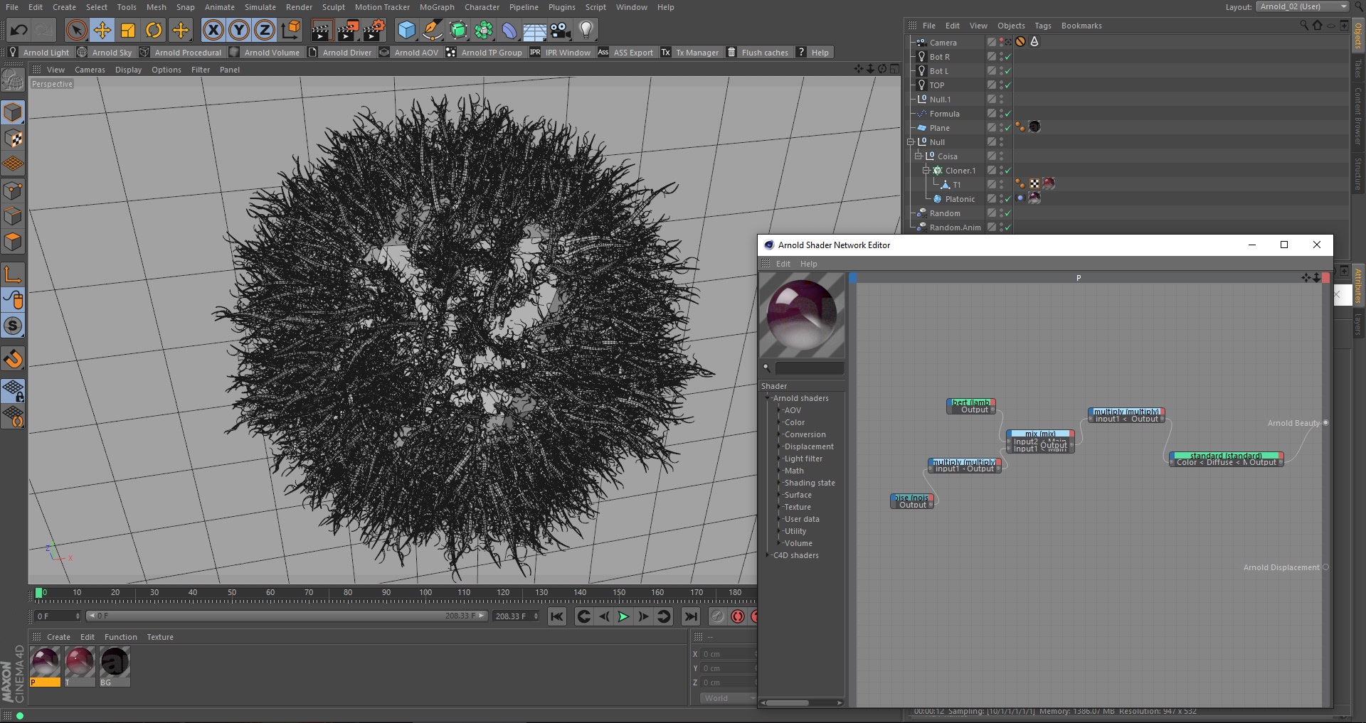Click the standard shader node
Screen dimensions: 1366x723
1226,456
